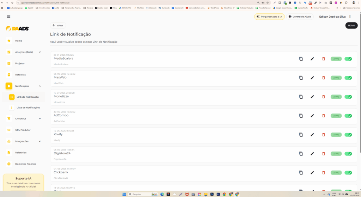This screenshot has height=197, width=361.
Task: Open URL Produtor in sidebar
Action: tap(24, 130)
